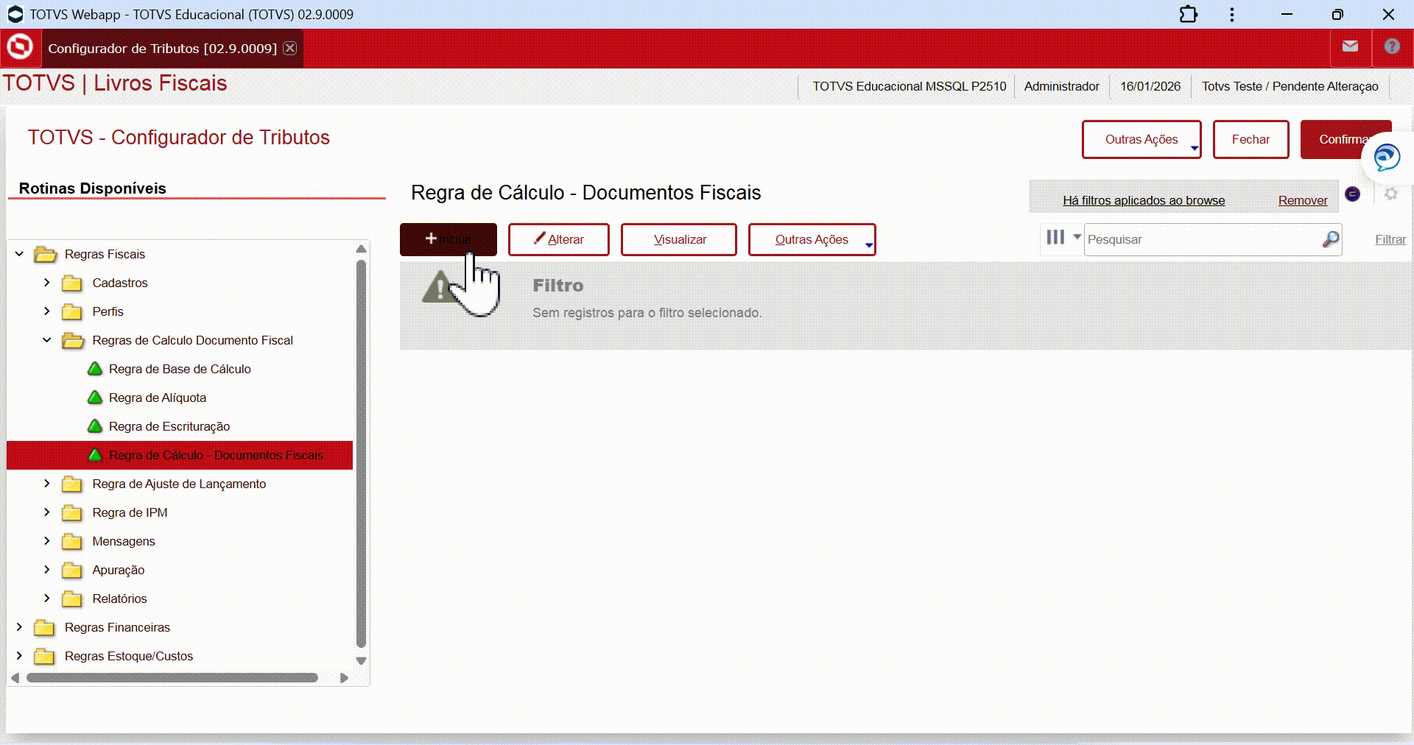Open the browse settings gear icon

[1390, 194]
